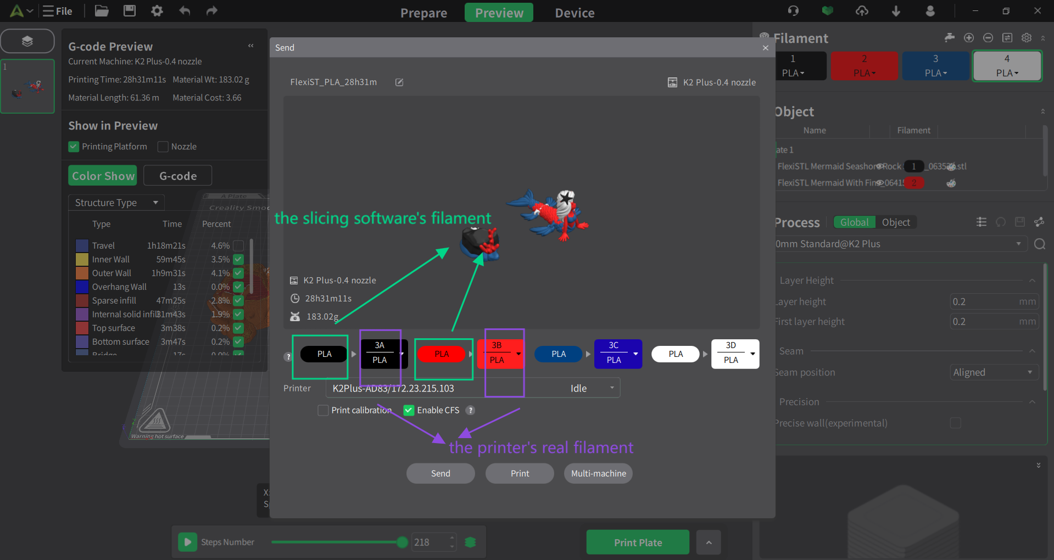This screenshot has height=560, width=1054.
Task: Toggle Printing Platform checkbox
Action: [74, 147]
